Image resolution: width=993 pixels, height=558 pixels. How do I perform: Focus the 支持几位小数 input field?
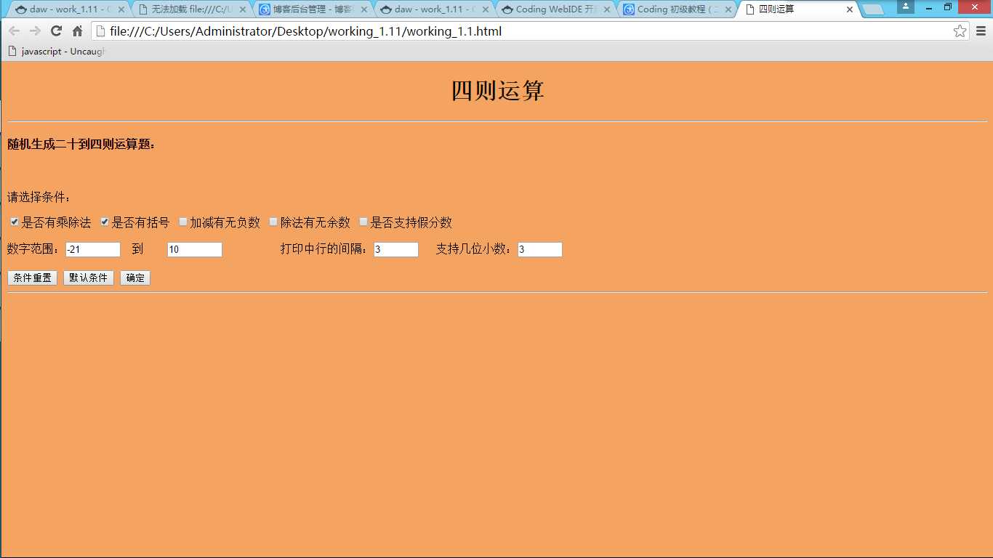point(540,249)
